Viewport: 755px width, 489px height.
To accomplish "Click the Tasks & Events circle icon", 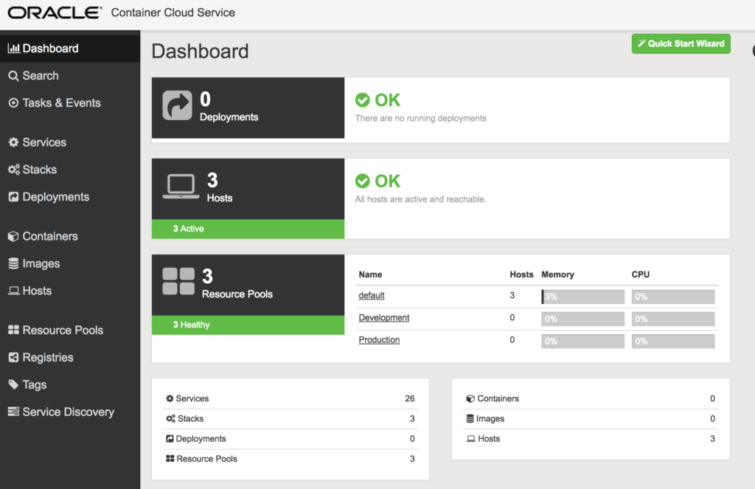I will click(x=13, y=103).
